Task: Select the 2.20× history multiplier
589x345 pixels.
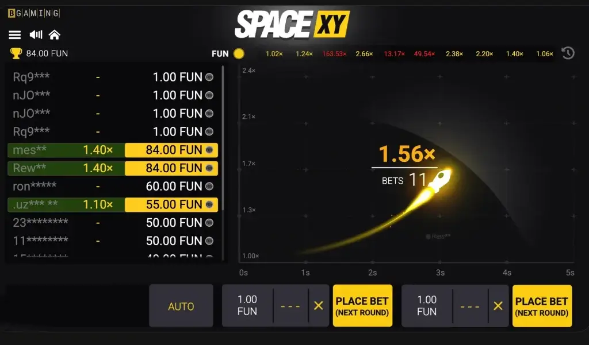Action: 484,54
